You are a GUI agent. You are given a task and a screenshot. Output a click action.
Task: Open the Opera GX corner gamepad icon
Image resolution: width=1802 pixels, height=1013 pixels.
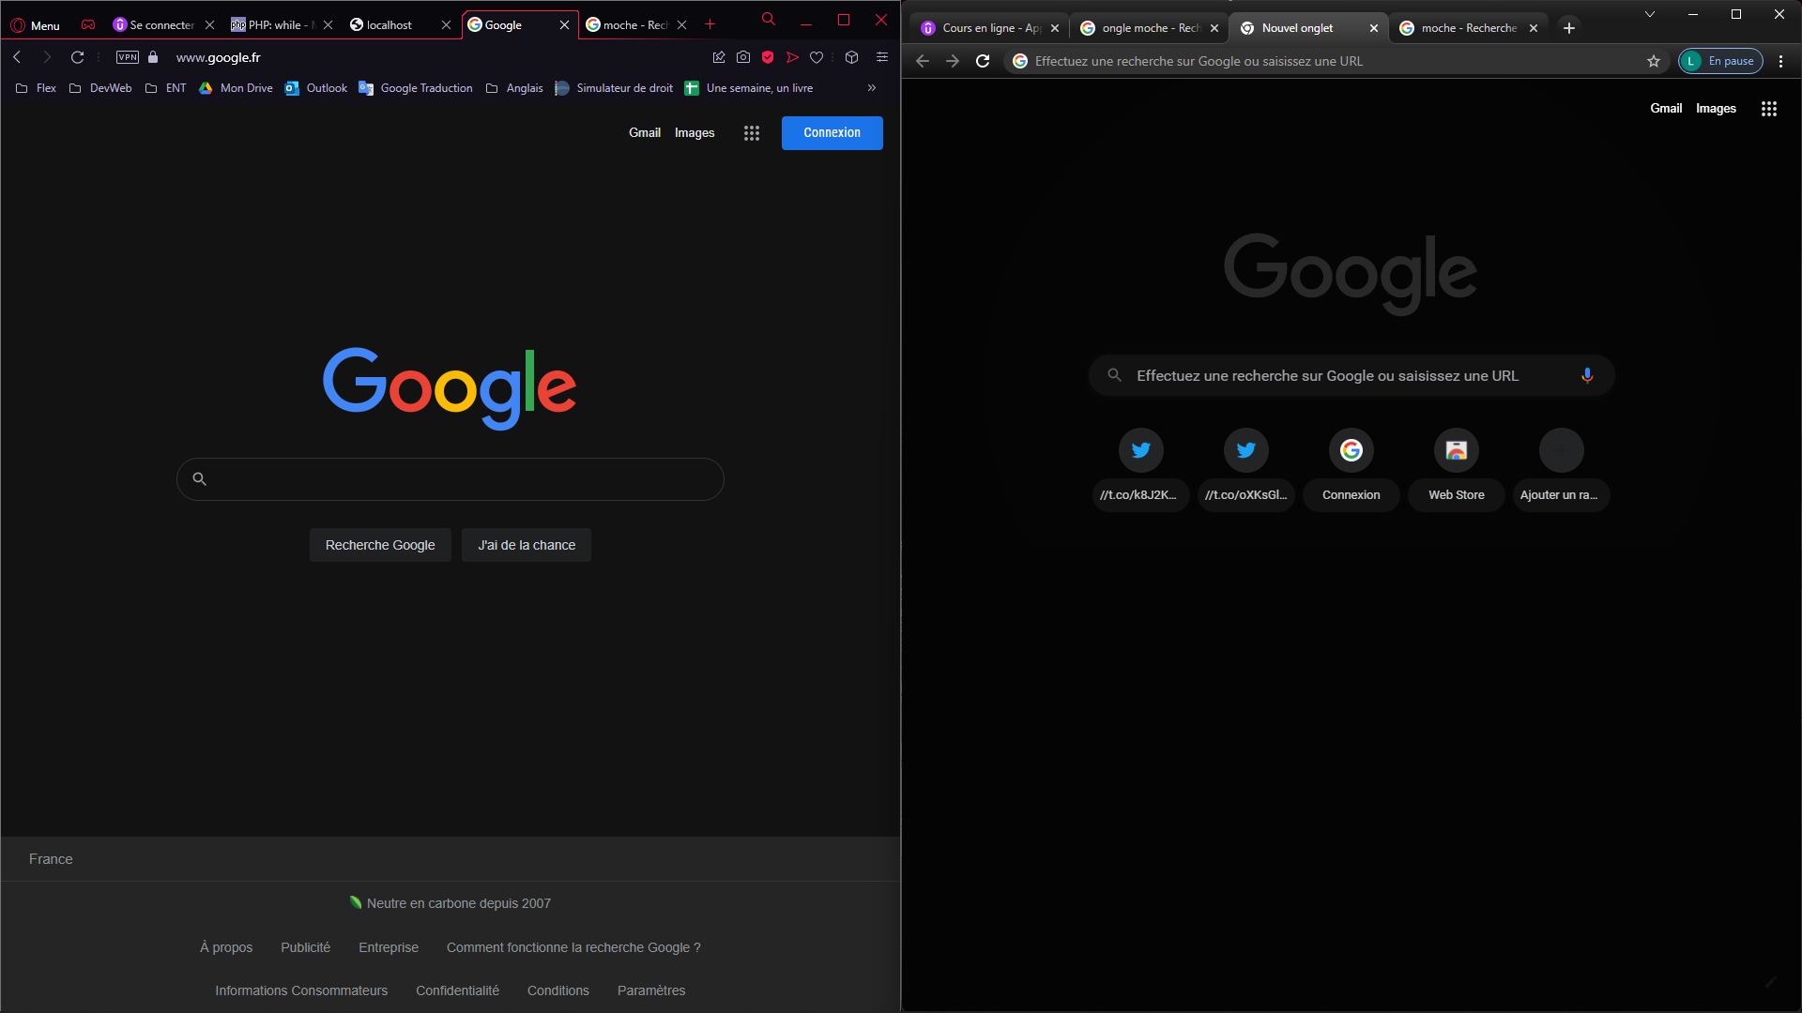click(x=88, y=25)
